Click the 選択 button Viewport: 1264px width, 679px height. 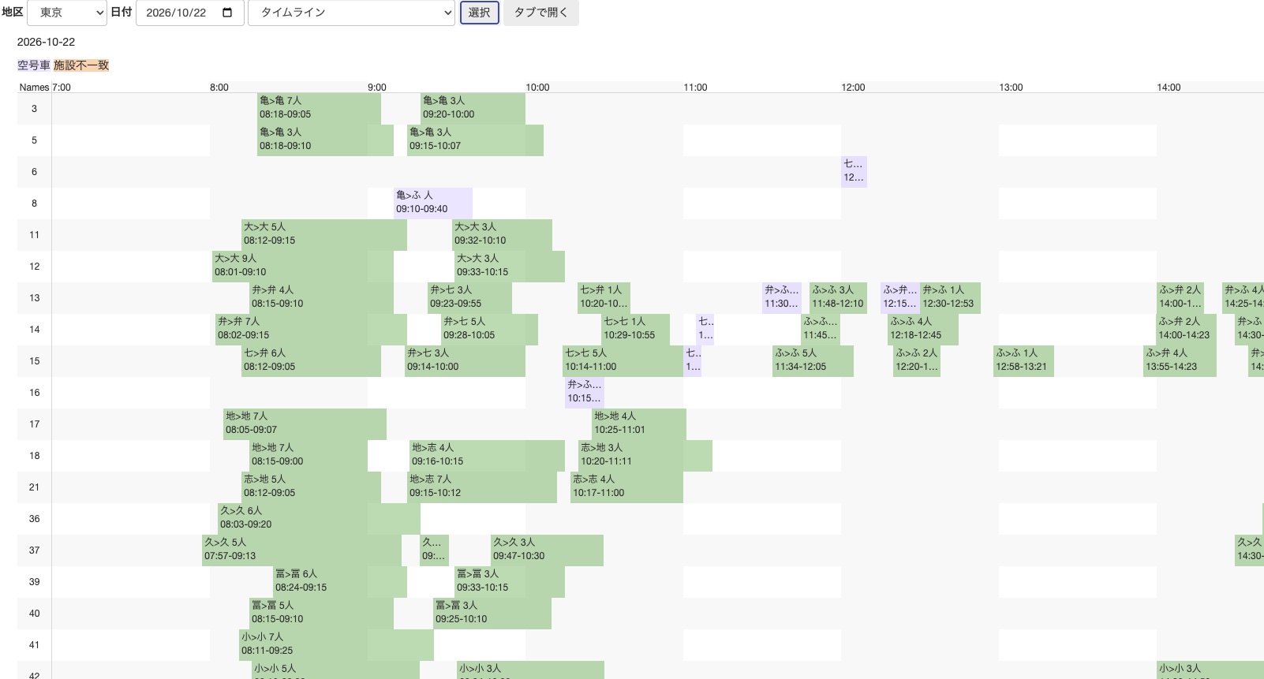point(480,13)
